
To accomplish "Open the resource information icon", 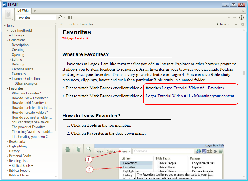I will [x=241, y=17].
